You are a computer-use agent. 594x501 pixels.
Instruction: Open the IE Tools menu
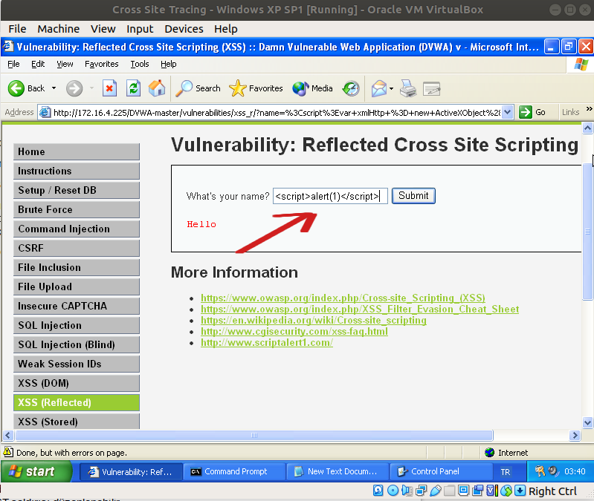(x=140, y=64)
